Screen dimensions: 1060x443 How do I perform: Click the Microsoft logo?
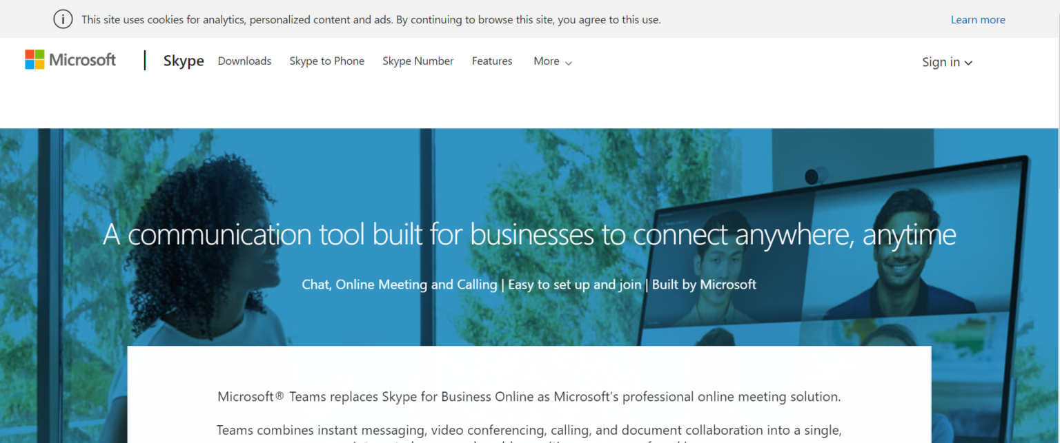[x=70, y=60]
